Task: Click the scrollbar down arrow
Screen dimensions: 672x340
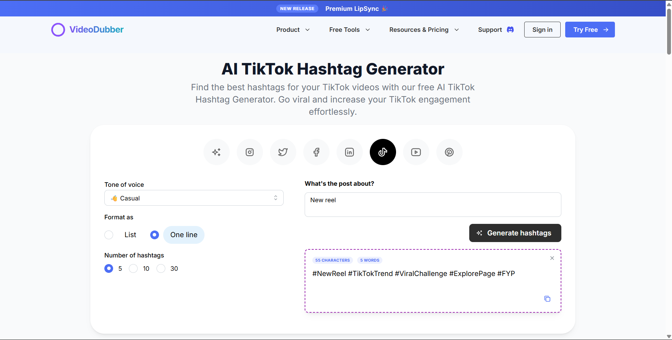Action: pos(669,337)
